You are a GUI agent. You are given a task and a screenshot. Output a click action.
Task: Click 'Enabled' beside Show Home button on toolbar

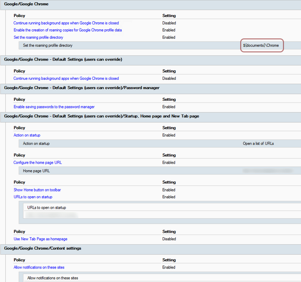coord(169,190)
